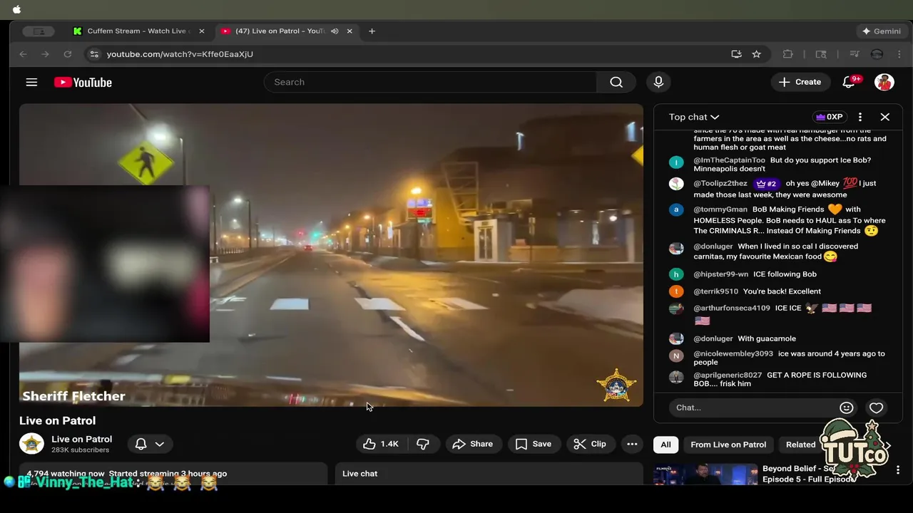Viewport: 913px width, 513px height.
Task: Create a Clip of the stream
Action: [591, 444]
